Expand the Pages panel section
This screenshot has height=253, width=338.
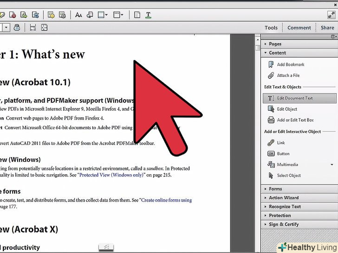(299, 44)
